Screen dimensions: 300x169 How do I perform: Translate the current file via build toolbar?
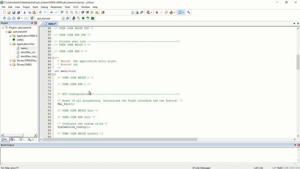[x=4, y=18]
